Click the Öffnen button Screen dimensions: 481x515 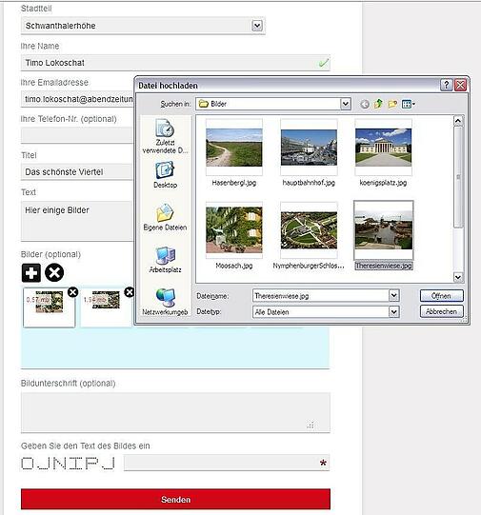[x=441, y=296]
